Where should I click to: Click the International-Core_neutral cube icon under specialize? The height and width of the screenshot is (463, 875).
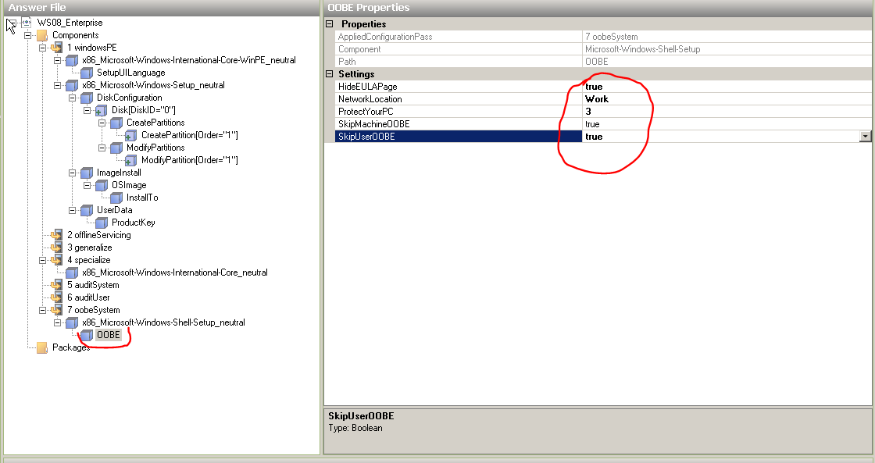(71, 272)
